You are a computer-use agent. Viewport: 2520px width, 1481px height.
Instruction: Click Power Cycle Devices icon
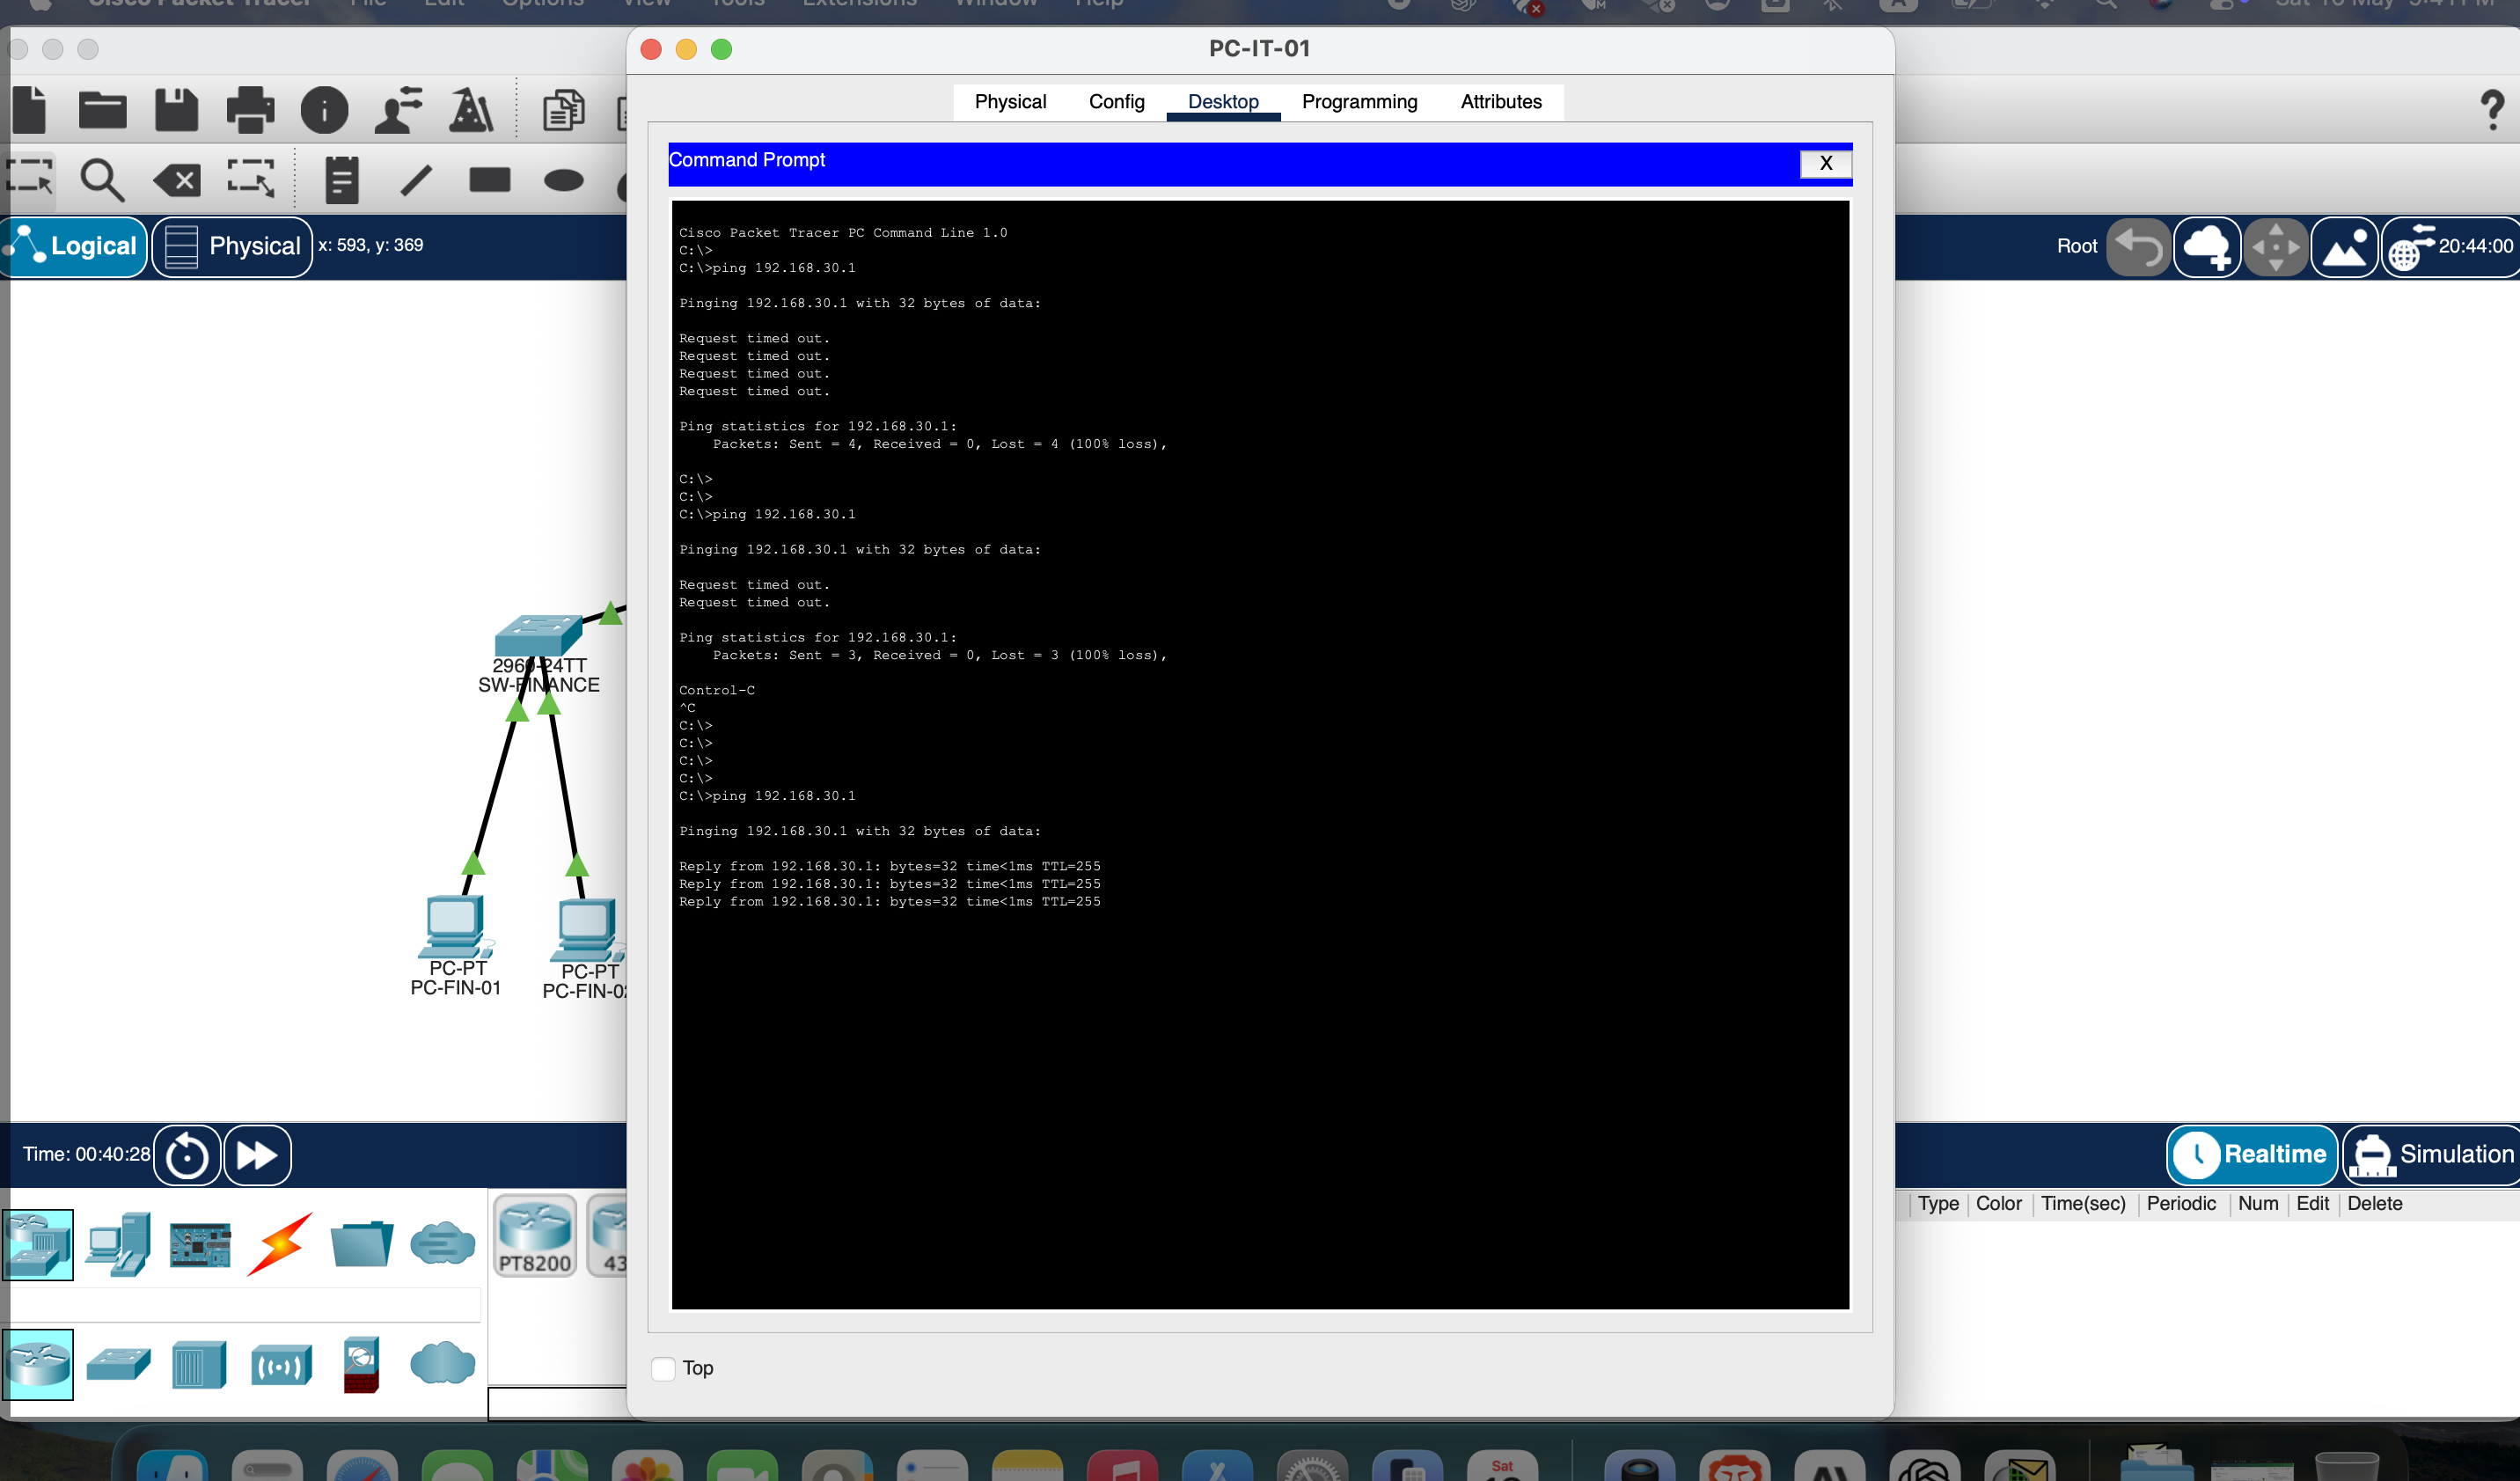pos(187,1156)
